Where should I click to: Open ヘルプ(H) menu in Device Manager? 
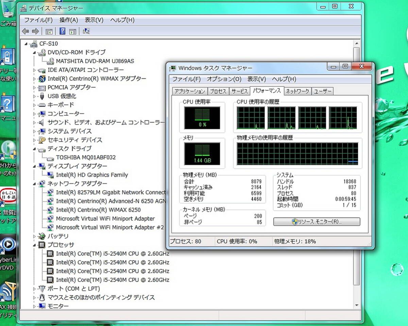click(x=122, y=20)
